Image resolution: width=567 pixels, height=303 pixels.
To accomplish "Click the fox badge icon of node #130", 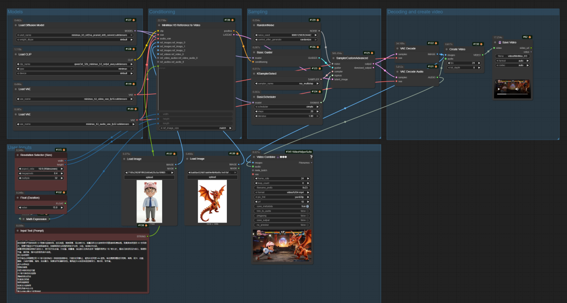I will [x=481, y=44].
